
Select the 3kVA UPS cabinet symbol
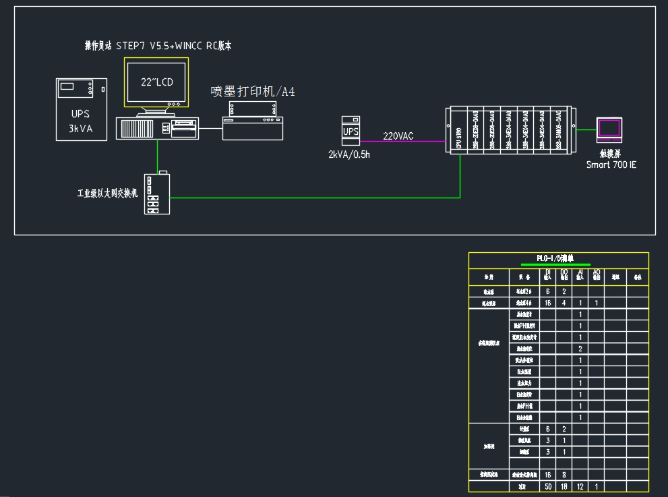pyautogui.click(x=81, y=109)
